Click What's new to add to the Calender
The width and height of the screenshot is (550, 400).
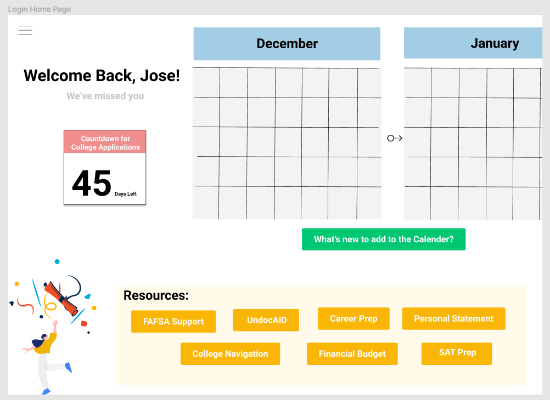point(384,239)
